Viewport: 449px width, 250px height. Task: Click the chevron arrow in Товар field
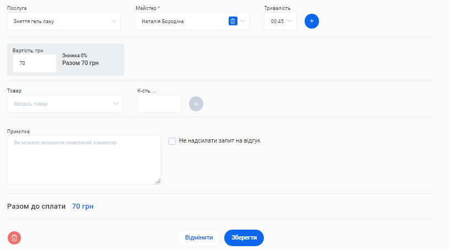116,104
